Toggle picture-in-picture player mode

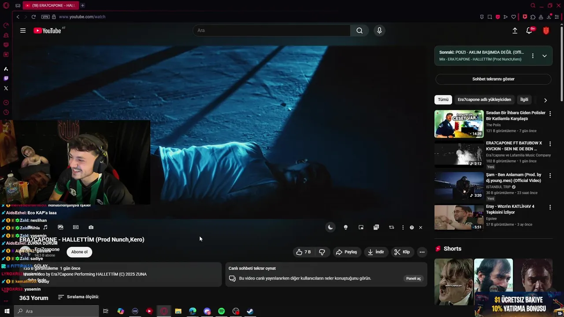click(361, 227)
